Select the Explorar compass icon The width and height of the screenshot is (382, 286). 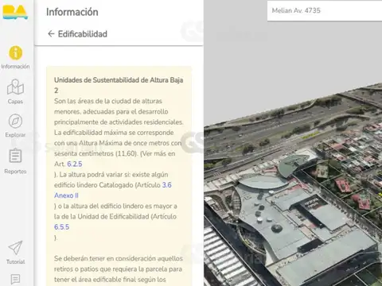(15, 121)
